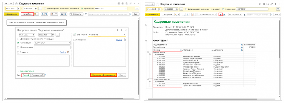Click the expand-groups icon in the left window toolbar
The image size is (284, 103).
52,14
